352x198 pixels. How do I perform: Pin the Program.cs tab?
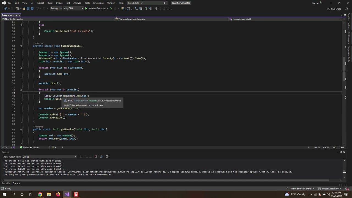pyautogui.click(x=16, y=15)
